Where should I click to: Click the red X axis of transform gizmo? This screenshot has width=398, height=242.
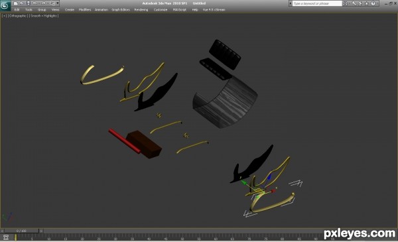coord(273,190)
